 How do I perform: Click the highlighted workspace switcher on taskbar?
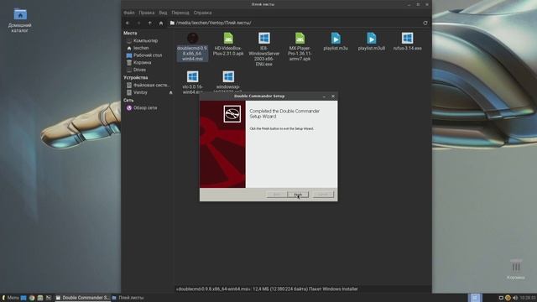pyautogui.click(x=475, y=298)
